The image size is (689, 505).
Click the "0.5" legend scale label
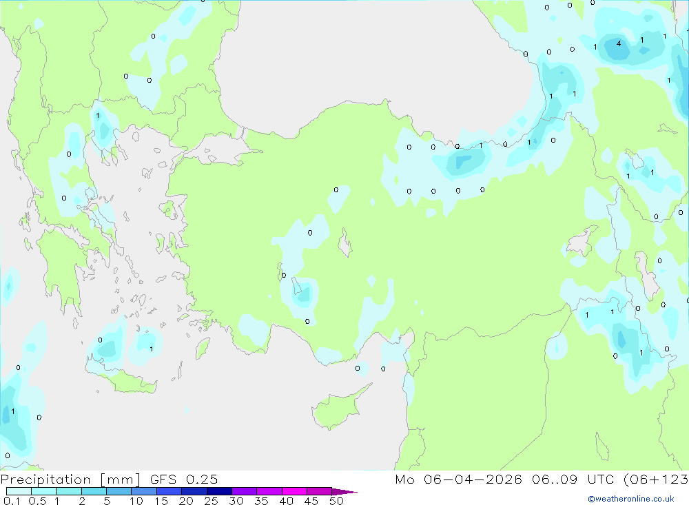tap(37, 501)
